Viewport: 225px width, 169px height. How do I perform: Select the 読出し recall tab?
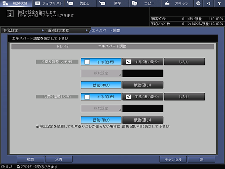(x=81, y=3)
